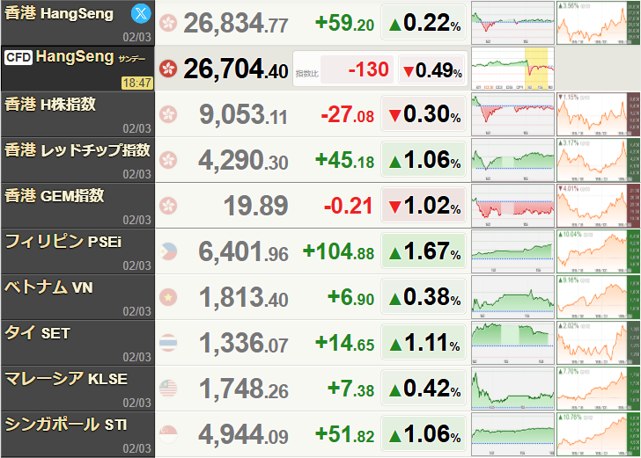This screenshot has height=458, width=641.
Task: Click Vietnam flag in ベトナム VN row
Action: click(x=168, y=297)
